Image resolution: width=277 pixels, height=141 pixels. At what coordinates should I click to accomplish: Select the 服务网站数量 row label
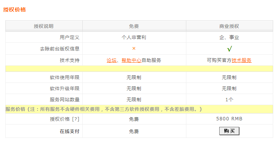(65, 99)
